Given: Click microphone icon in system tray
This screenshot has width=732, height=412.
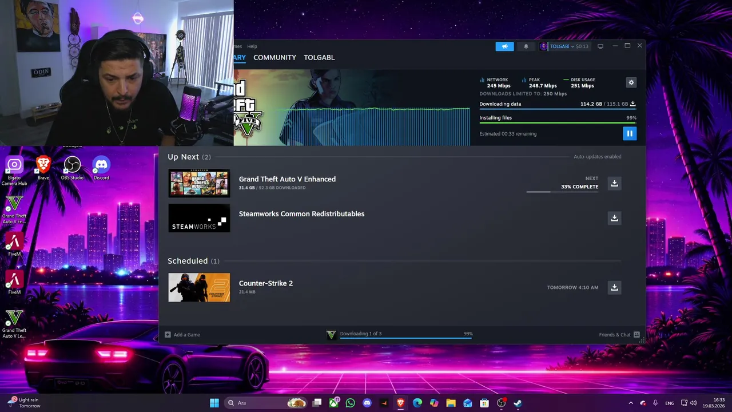Looking at the screenshot, I should tap(655, 403).
